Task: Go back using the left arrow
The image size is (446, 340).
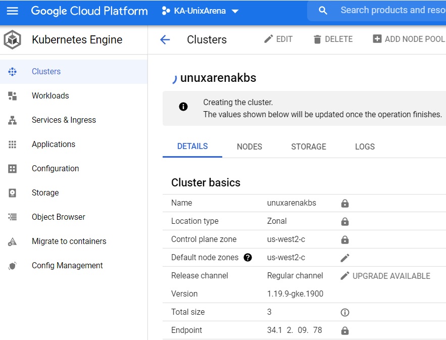Action: [x=165, y=39]
